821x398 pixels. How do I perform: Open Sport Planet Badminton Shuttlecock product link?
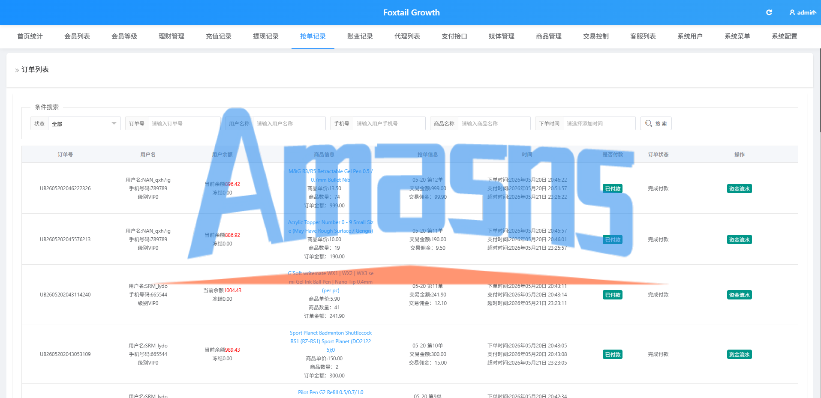(331, 341)
